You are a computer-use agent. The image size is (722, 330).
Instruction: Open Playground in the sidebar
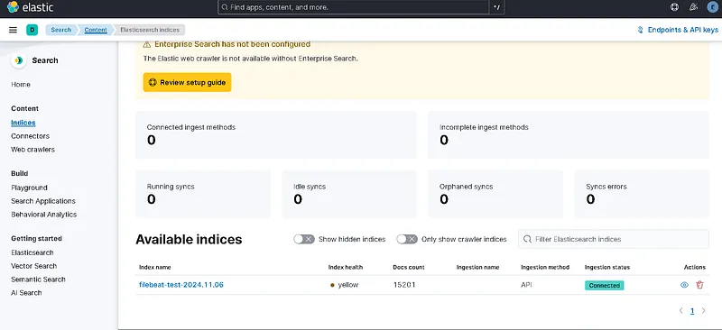click(x=29, y=188)
